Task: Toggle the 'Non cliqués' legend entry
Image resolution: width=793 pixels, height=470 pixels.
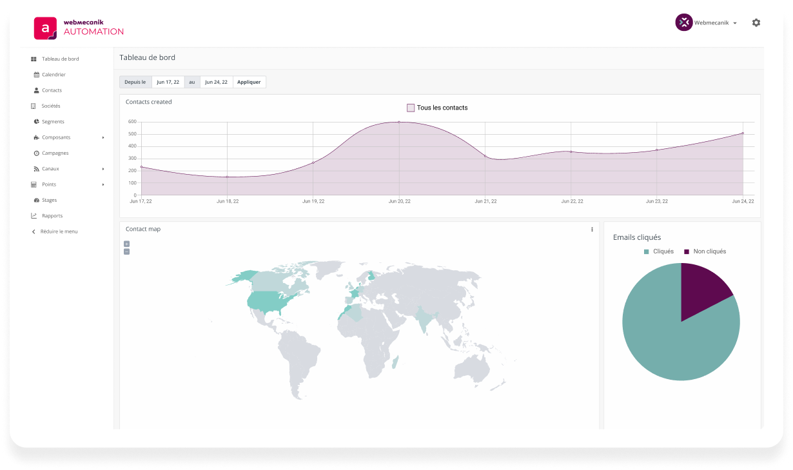Action: pyautogui.click(x=707, y=251)
